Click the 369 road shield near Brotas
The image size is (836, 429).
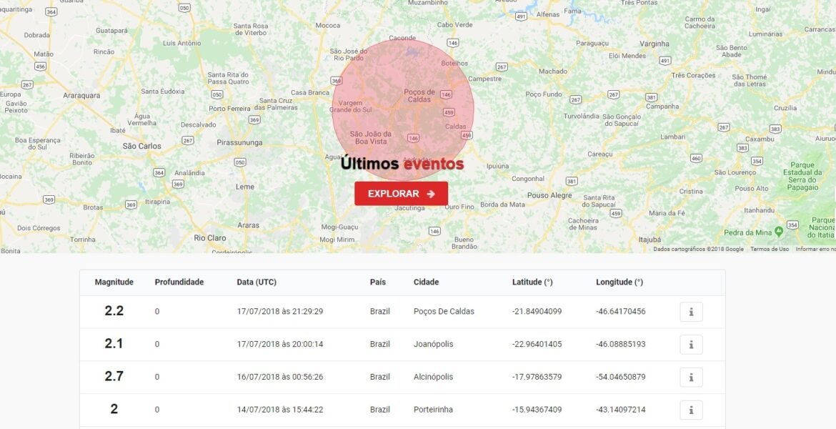pyautogui.click(x=130, y=204)
